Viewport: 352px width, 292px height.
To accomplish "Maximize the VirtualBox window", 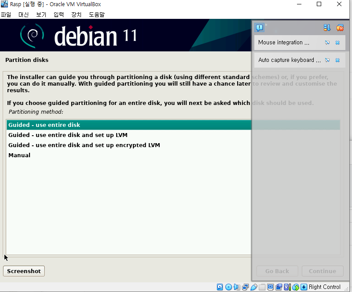I will 319,4.
